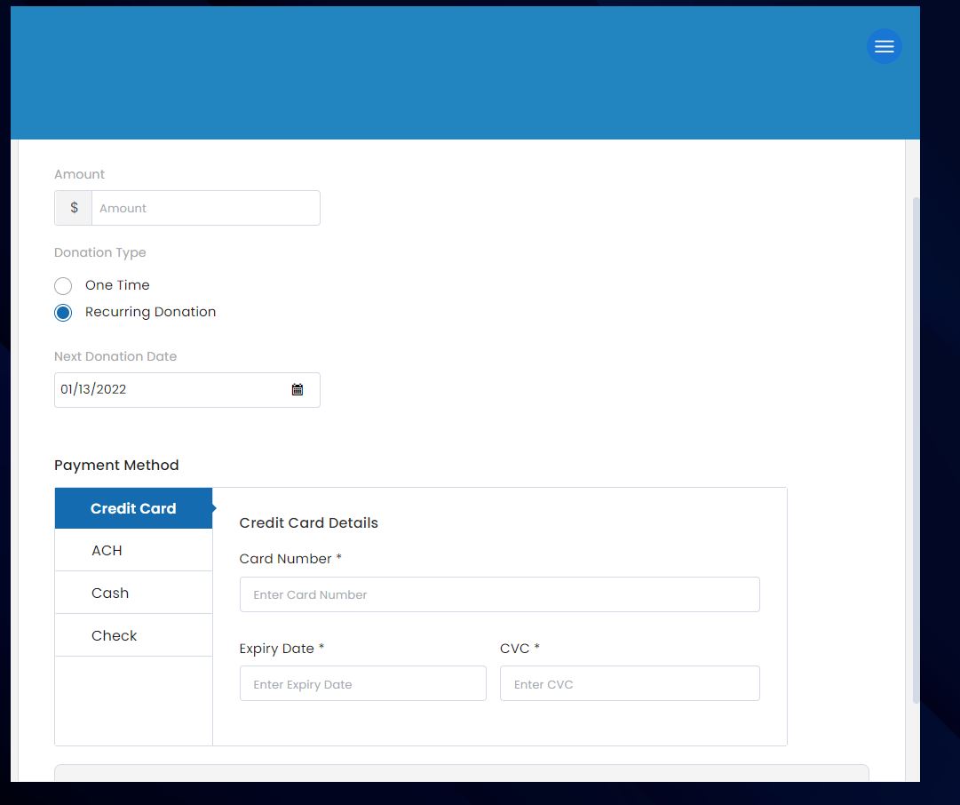Screen dimensions: 960x805
Task: Focus the Enter Expiry Date field
Action: (x=363, y=683)
